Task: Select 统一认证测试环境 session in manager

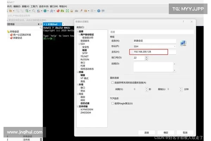Action: click(22, 35)
